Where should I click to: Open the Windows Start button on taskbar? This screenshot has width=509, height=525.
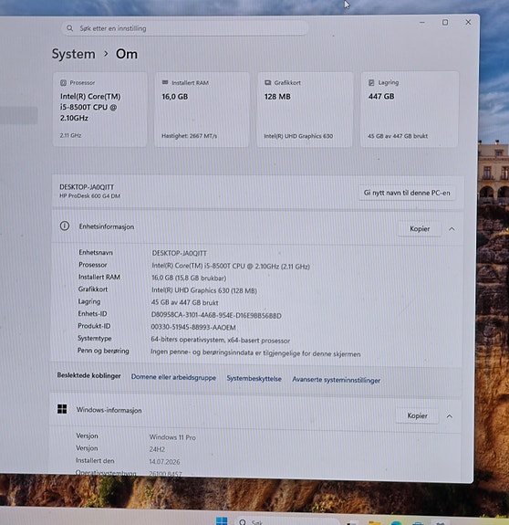(x=222, y=520)
